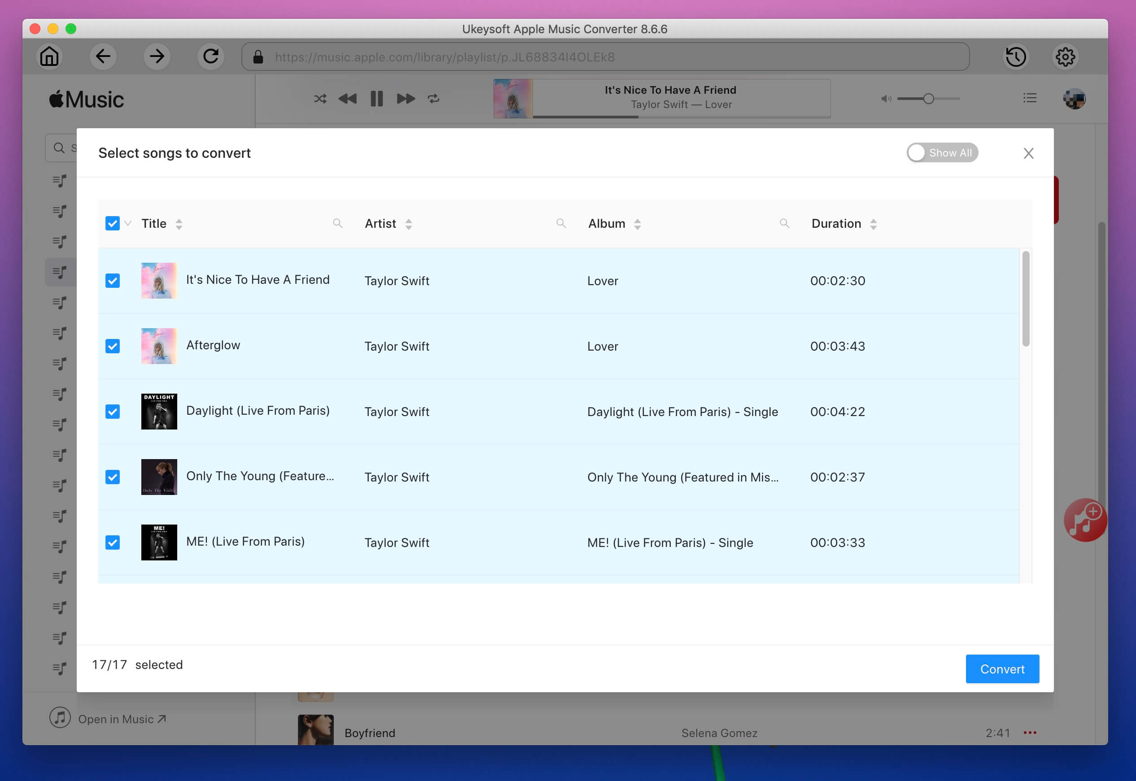
Task: Click the shuffle playback icon
Action: [319, 98]
